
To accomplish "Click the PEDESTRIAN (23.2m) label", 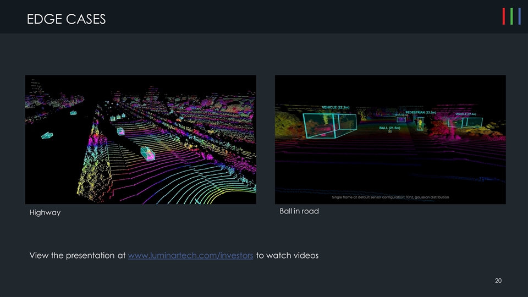I will [420, 112].
